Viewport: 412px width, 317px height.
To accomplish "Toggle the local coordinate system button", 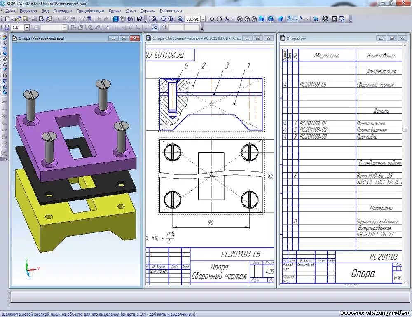I will [x=138, y=27].
